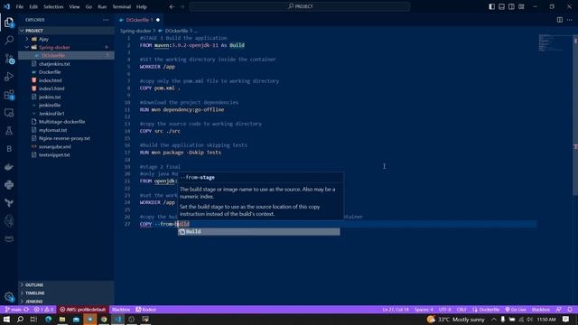Open Microsoft Edge from the taskbar

[x=48, y=319]
